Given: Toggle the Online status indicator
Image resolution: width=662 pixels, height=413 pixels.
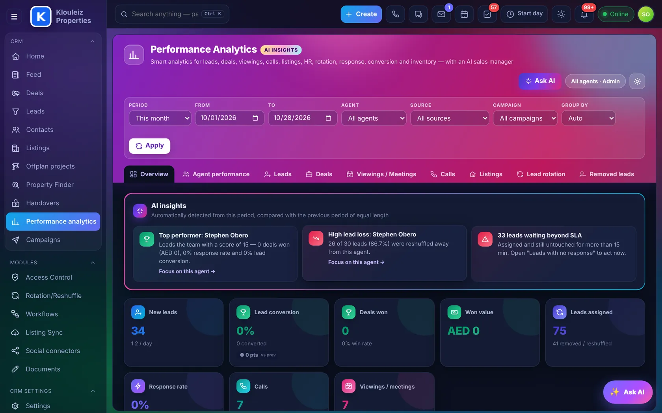Looking at the screenshot, I should tap(616, 14).
